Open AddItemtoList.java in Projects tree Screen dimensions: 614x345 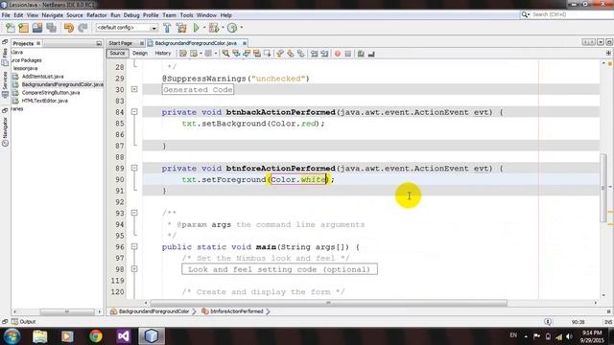pyautogui.click(x=42, y=77)
